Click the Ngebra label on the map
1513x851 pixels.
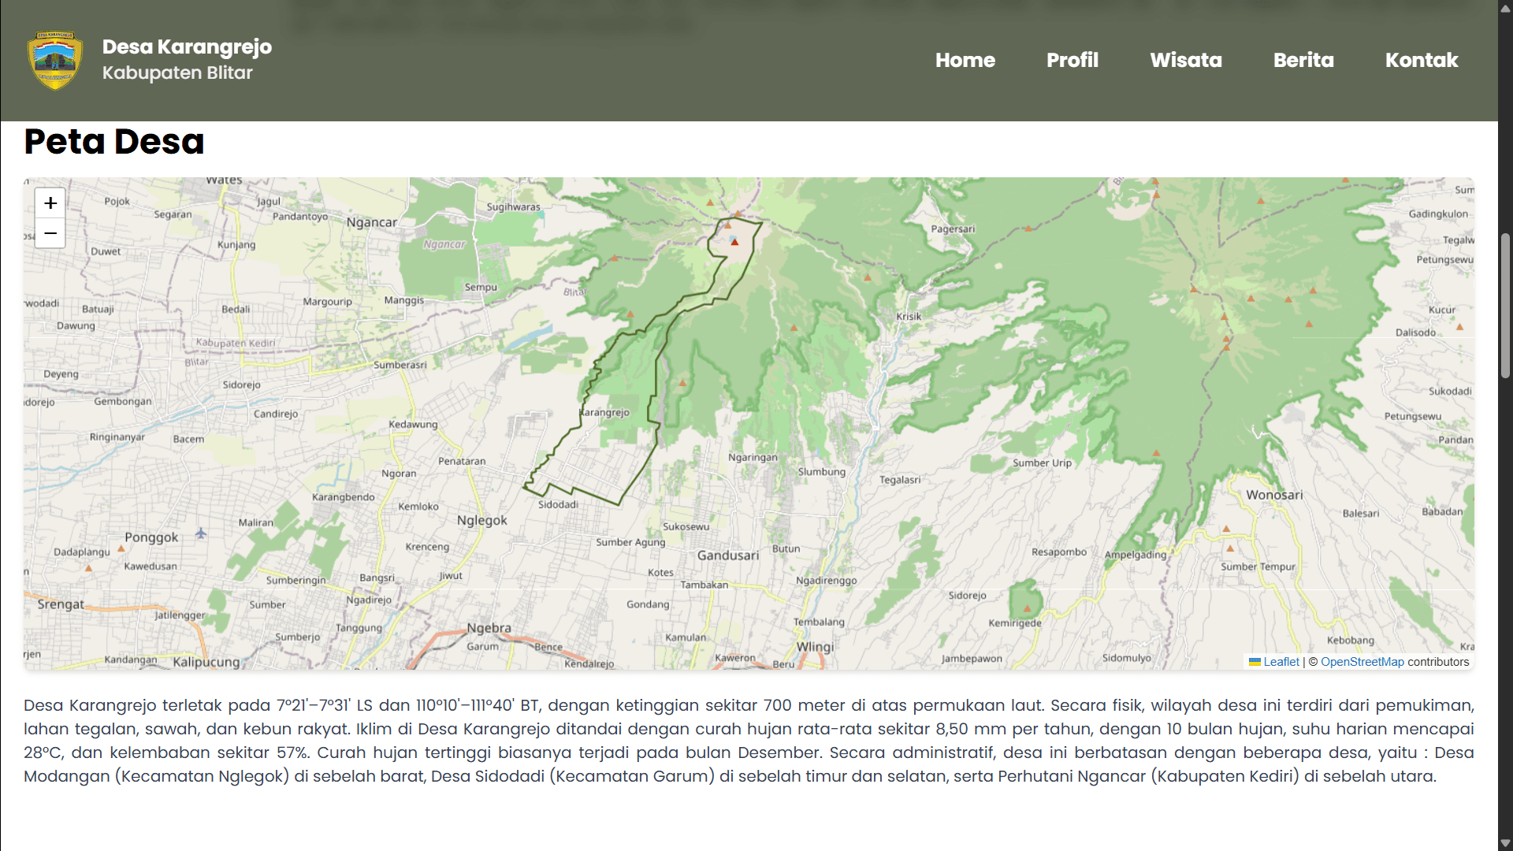(x=489, y=628)
